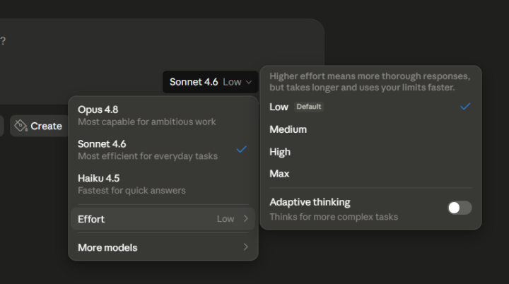509x284 pixels.
Task: Select the Haiku 4.5 model
Action: coord(163,184)
